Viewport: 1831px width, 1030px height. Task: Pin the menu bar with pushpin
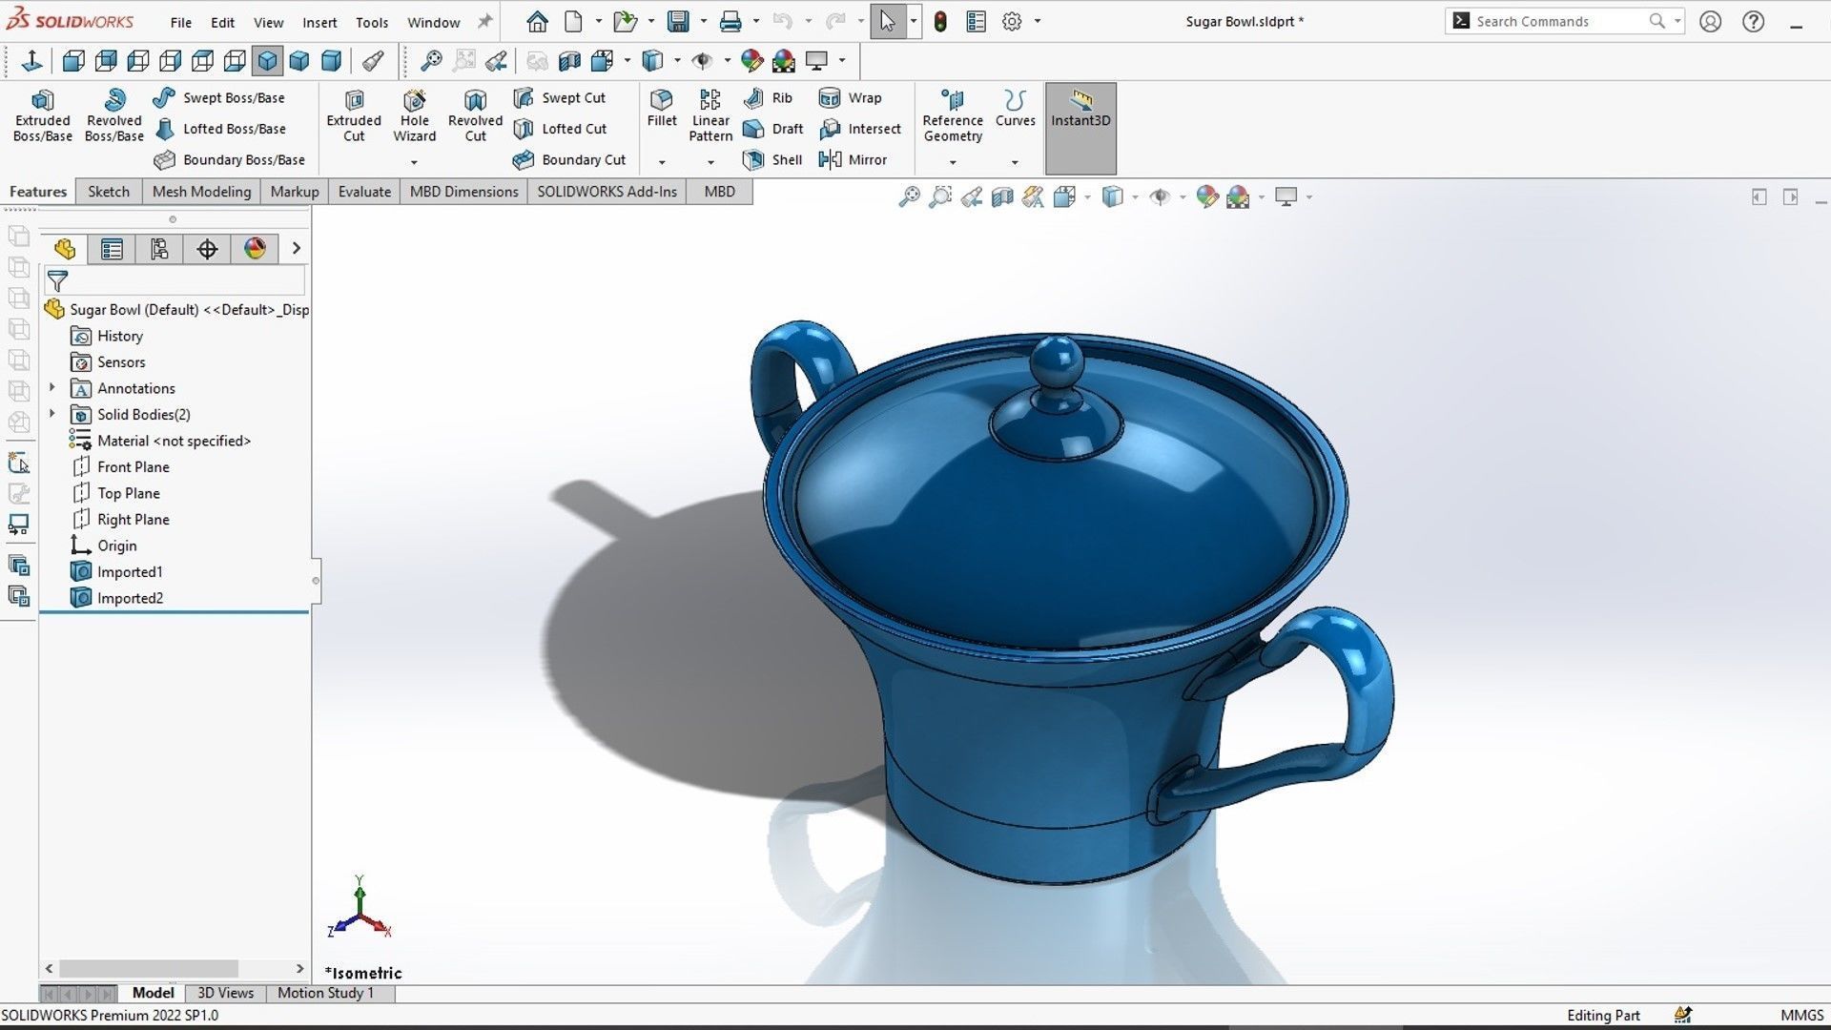[x=484, y=21]
